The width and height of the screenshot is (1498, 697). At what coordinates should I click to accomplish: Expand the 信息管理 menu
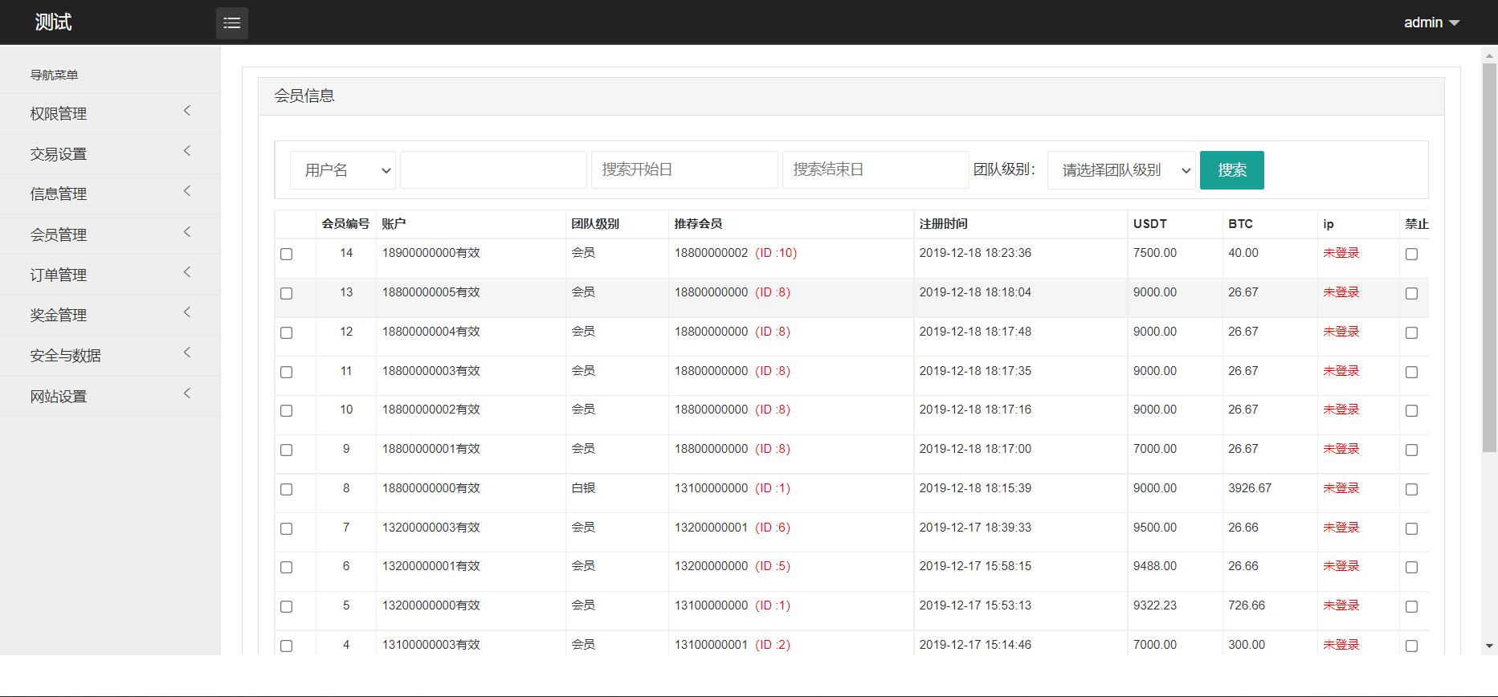pos(110,194)
